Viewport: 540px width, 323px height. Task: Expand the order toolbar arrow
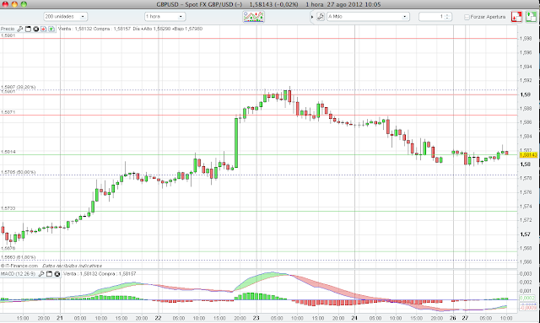312,17
